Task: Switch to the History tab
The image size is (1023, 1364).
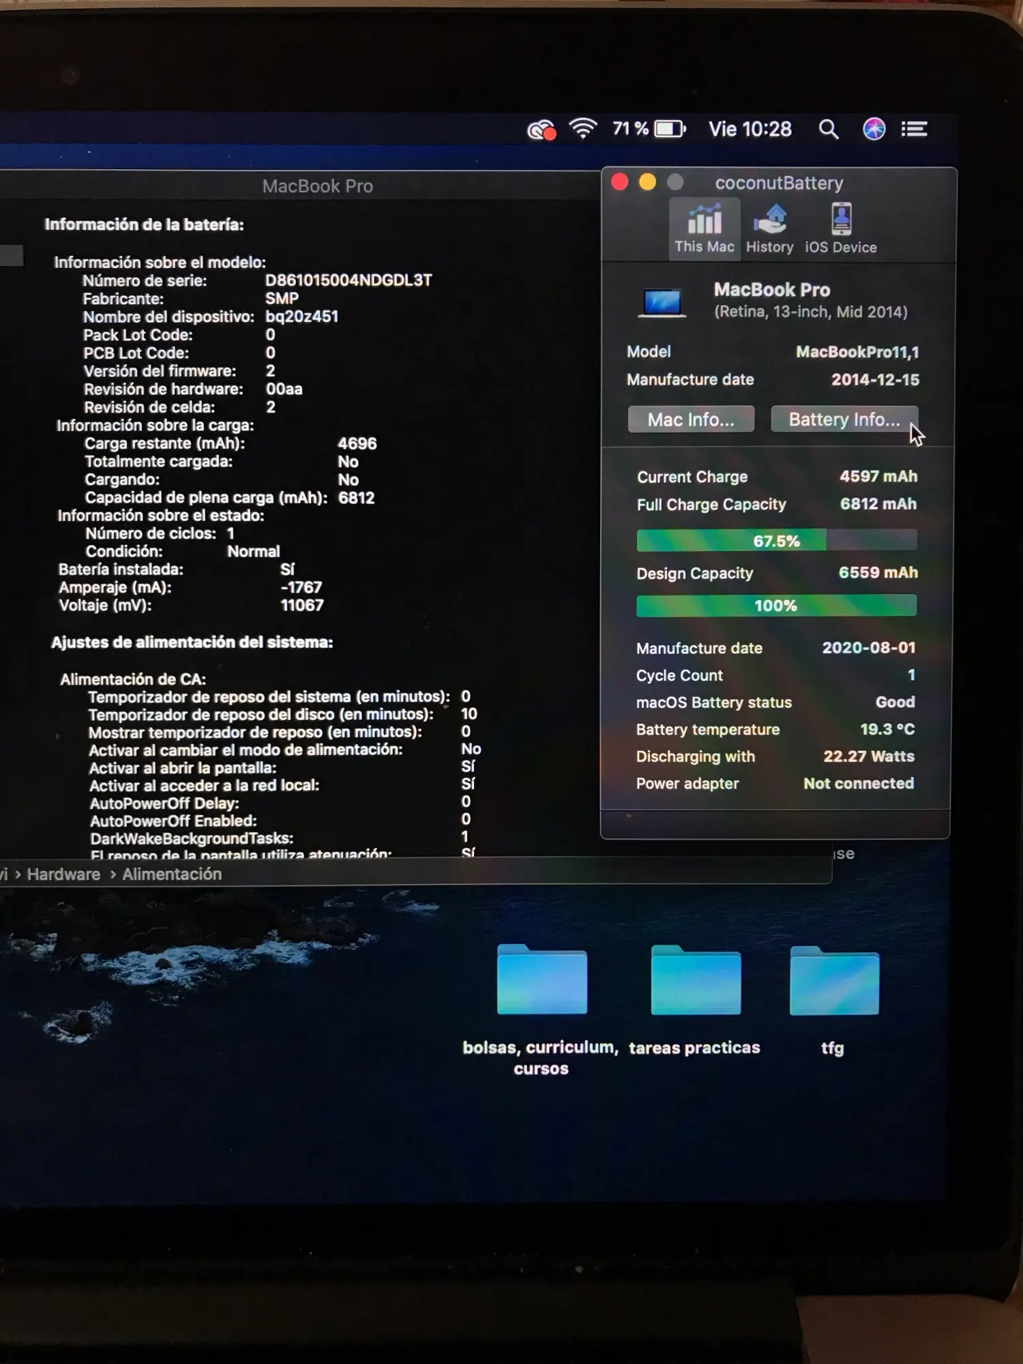Action: pyautogui.click(x=770, y=228)
